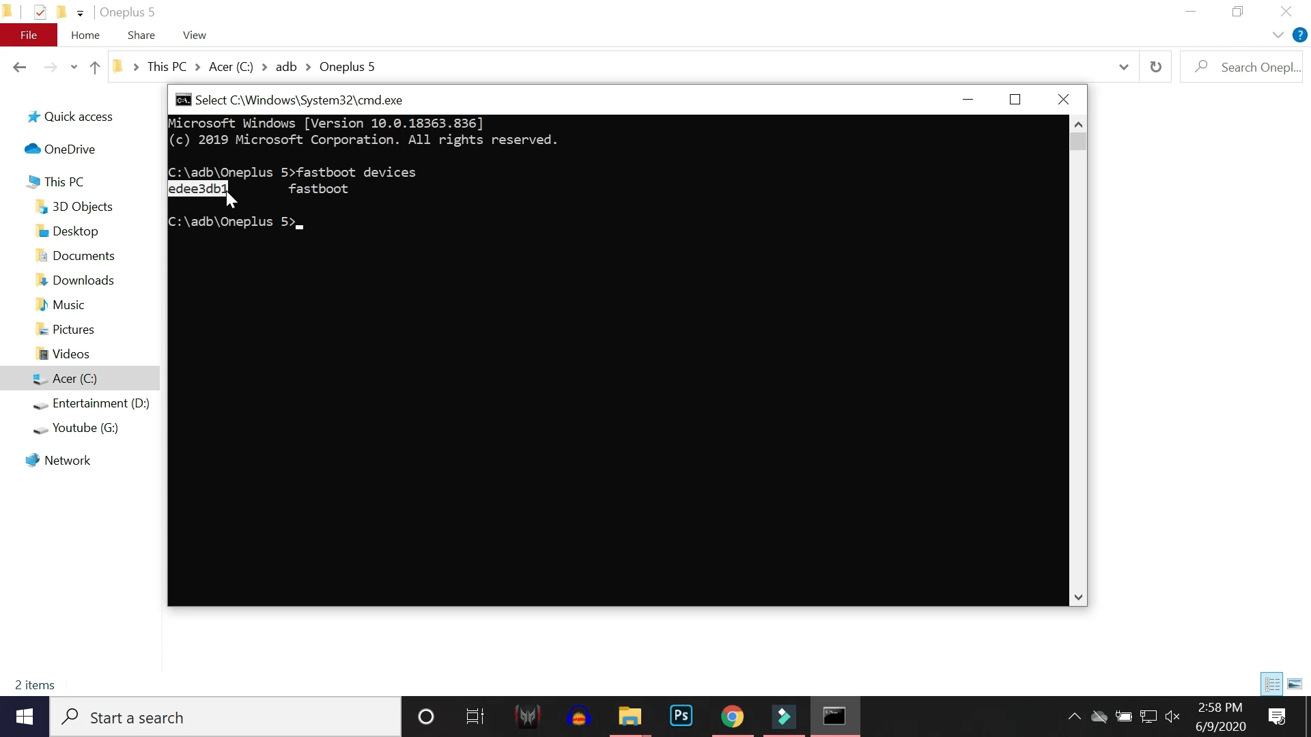Refresh the Oneplus 5 folder
Screen dimensions: 1311x737
point(1156,67)
